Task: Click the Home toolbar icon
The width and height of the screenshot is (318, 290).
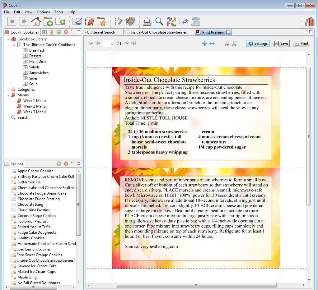Action: click(36, 21)
